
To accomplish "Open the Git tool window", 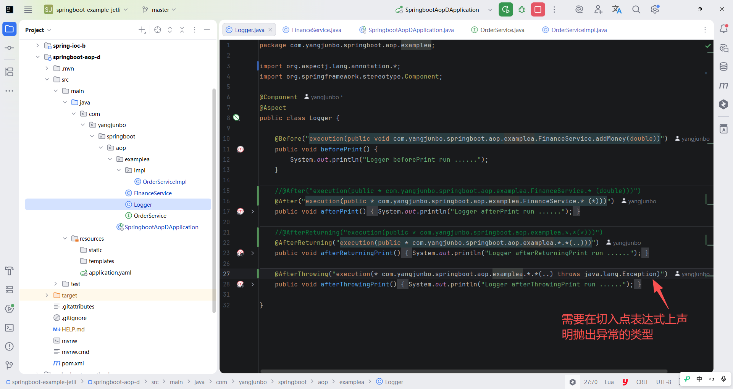I will click(x=10, y=365).
